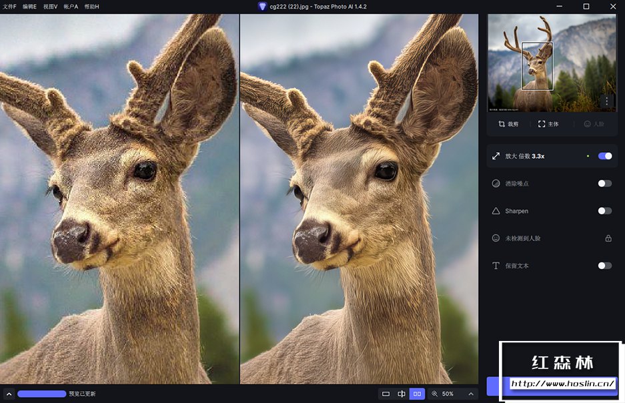The width and height of the screenshot is (625, 403).
Task: Click the navigator thumbnail preview
Action: (552, 63)
